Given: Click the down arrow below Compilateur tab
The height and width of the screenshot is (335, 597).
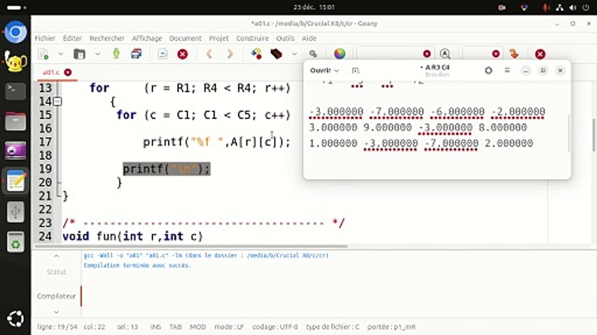Looking at the screenshot, I should tap(56, 312).
